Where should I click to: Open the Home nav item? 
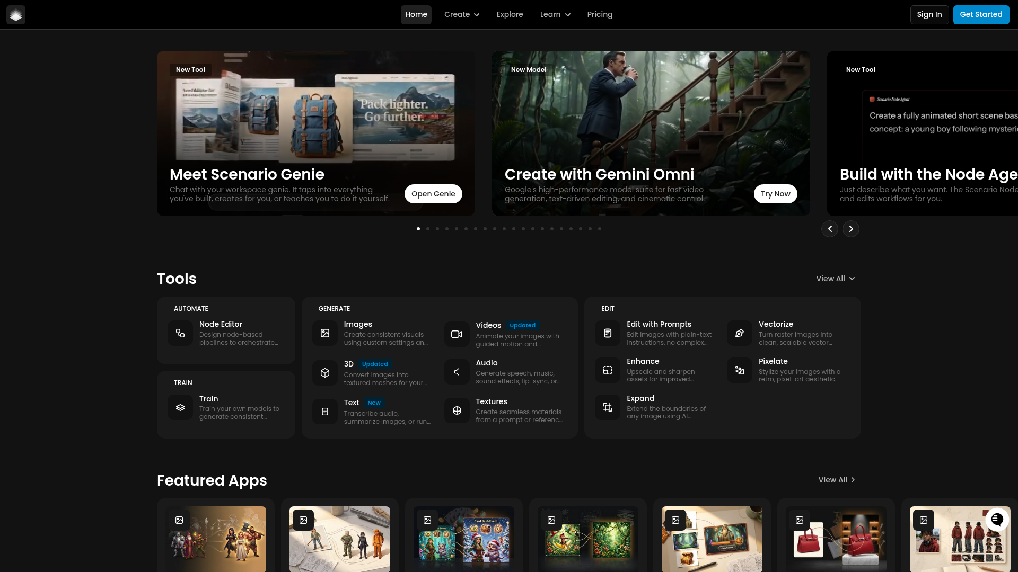click(x=416, y=15)
